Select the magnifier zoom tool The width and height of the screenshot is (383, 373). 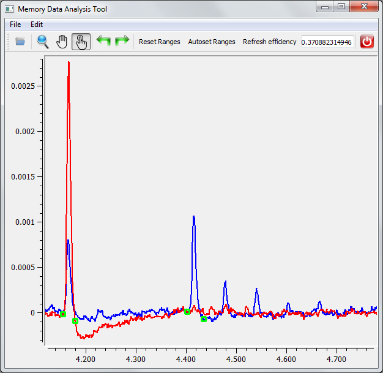click(x=43, y=42)
